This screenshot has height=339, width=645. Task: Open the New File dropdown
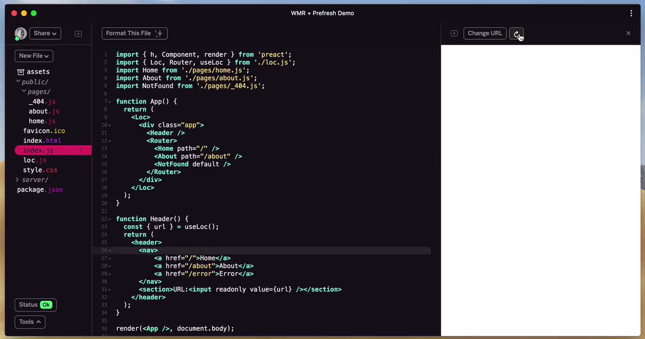[x=34, y=56]
